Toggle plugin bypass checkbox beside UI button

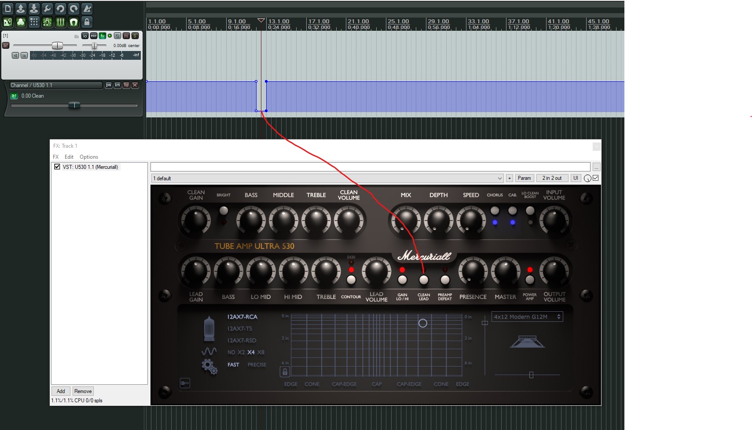coord(596,178)
